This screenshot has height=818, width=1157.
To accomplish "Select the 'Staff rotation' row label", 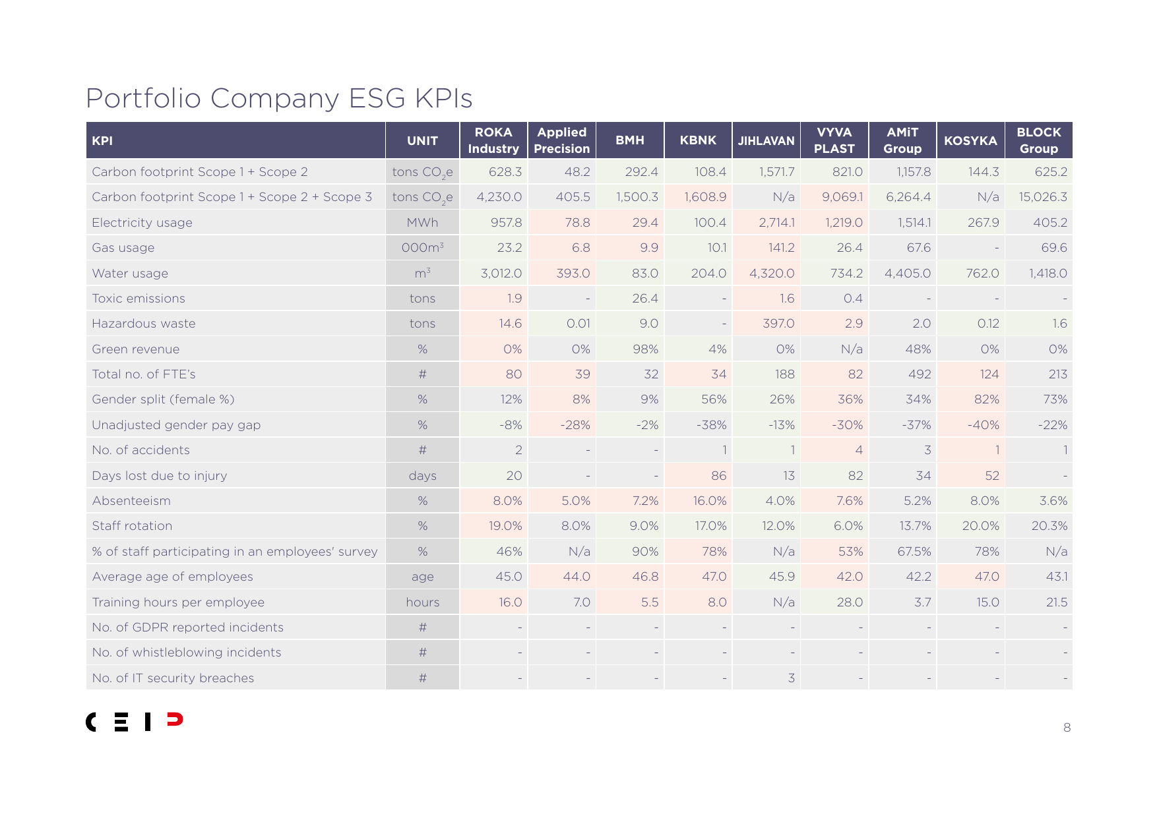I will click(x=132, y=526).
